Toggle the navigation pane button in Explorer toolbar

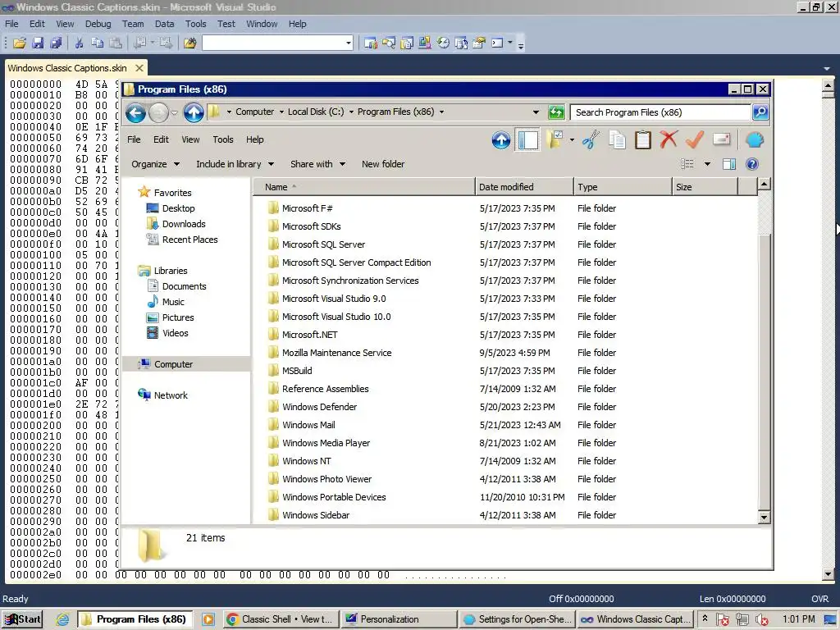tap(527, 140)
